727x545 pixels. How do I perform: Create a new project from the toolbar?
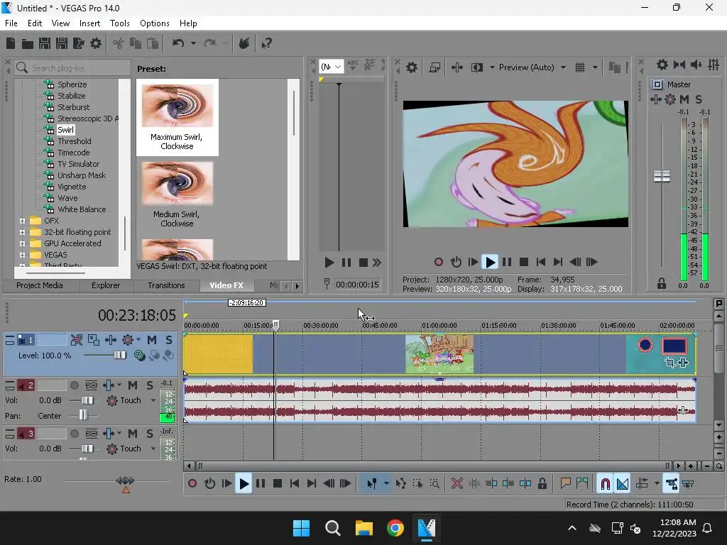tap(11, 43)
